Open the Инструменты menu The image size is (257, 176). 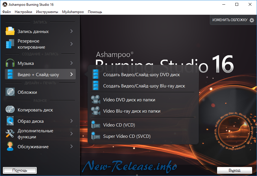(47, 12)
